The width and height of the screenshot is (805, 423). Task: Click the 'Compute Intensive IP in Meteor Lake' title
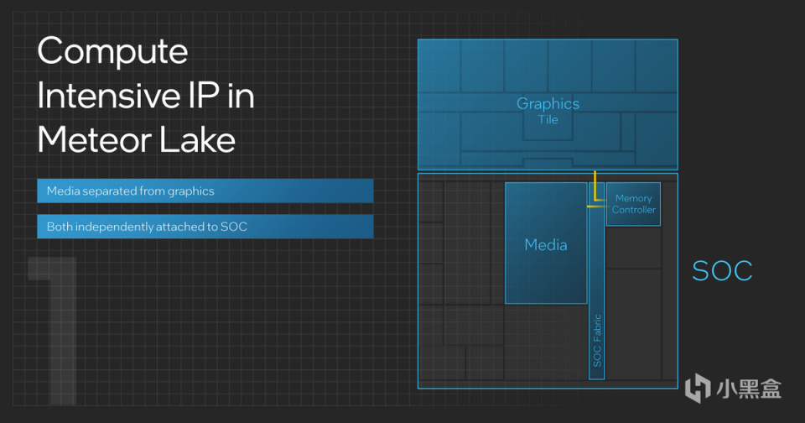146,95
